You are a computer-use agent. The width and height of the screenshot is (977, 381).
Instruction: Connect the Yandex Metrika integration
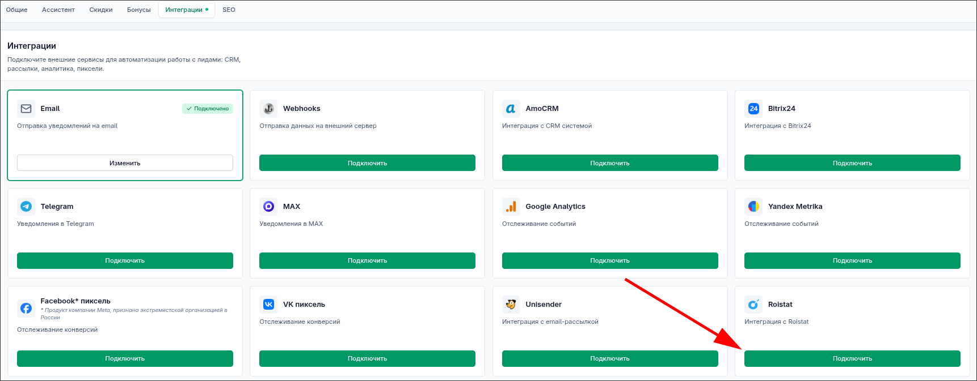(852, 261)
